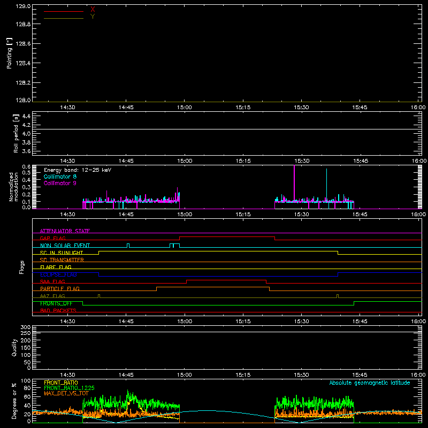Click the 128.4 tick label
Image resolution: width=428 pixels, height=428 pixels.
[23, 63]
